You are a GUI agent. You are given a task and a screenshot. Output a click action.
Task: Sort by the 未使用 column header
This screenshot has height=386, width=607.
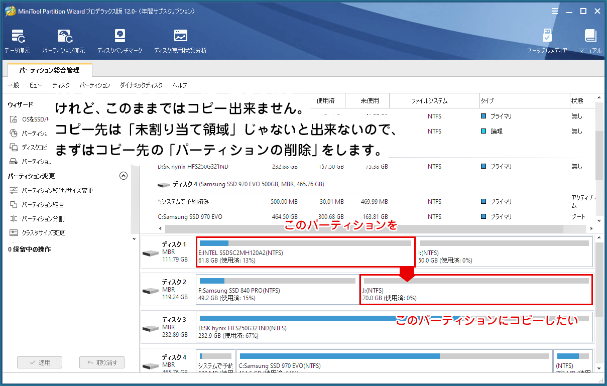pyautogui.click(x=370, y=101)
